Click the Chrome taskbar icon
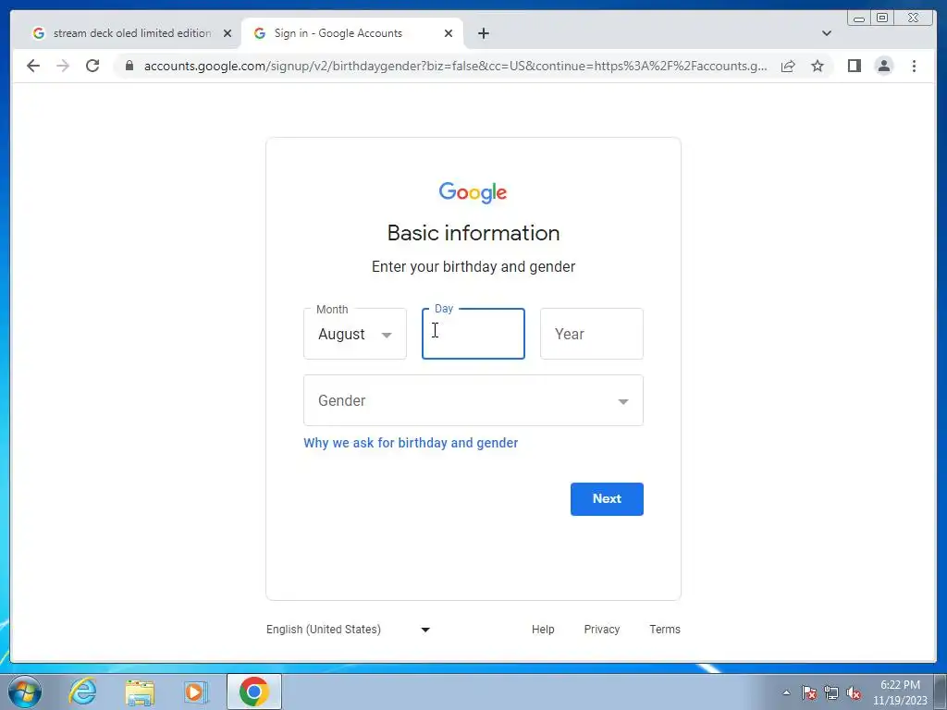Image resolution: width=947 pixels, height=710 pixels. pyautogui.click(x=253, y=692)
